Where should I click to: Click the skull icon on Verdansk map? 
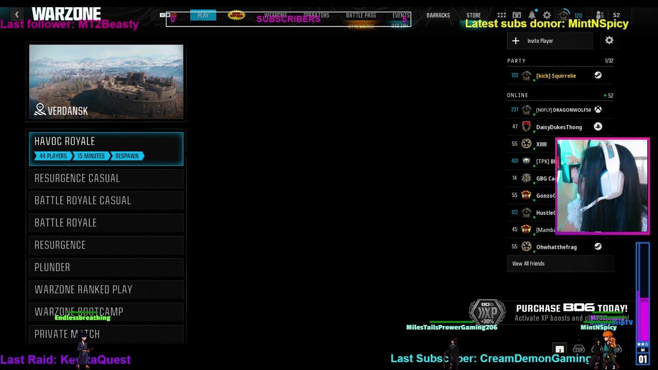(x=40, y=109)
